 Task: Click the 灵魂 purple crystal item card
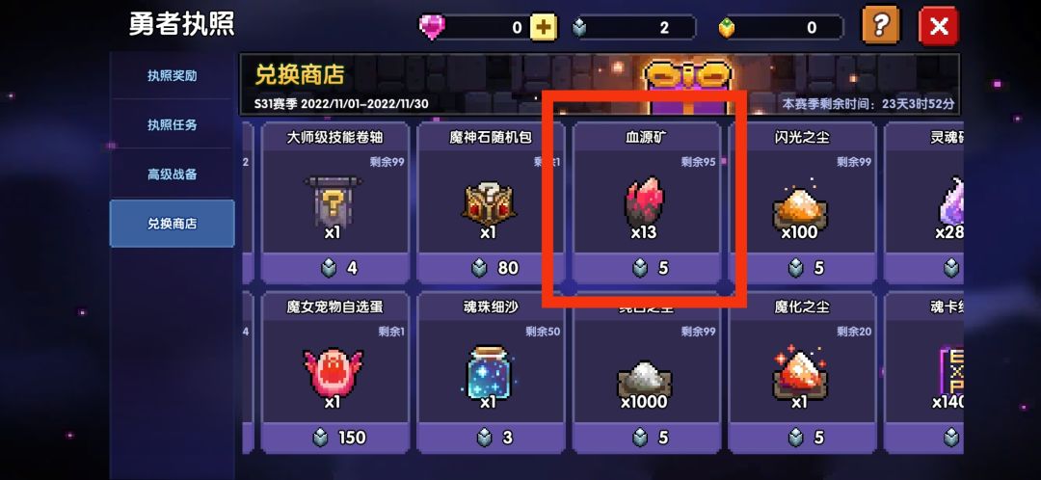[924, 202]
